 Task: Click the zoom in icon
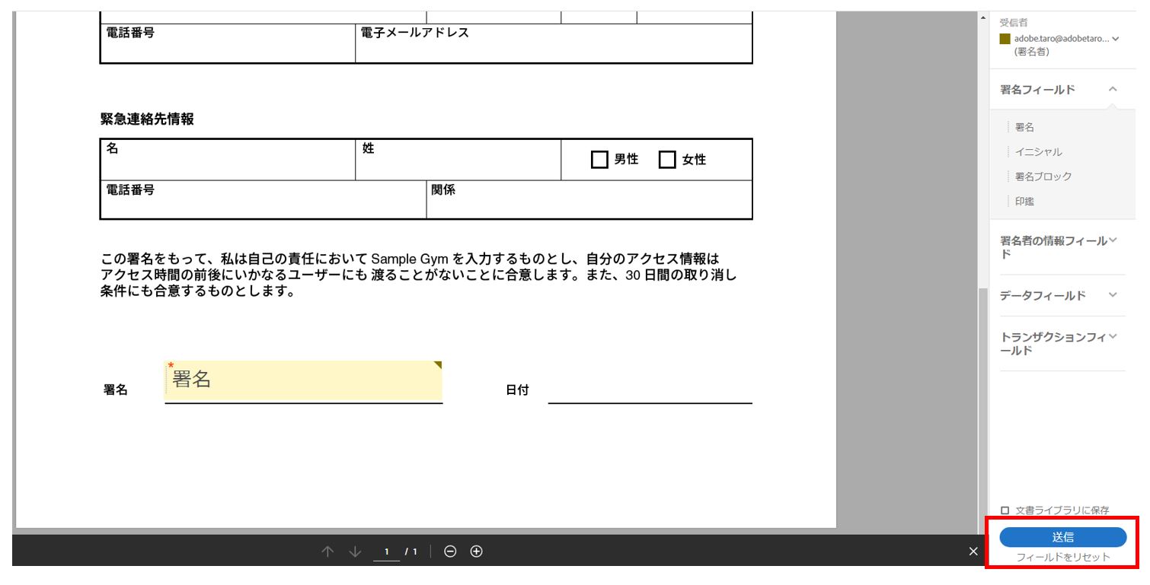click(475, 551)
